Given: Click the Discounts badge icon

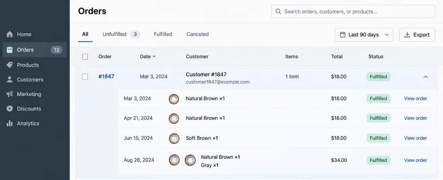Looking at the screenshot, I should (x=10, y=109).
